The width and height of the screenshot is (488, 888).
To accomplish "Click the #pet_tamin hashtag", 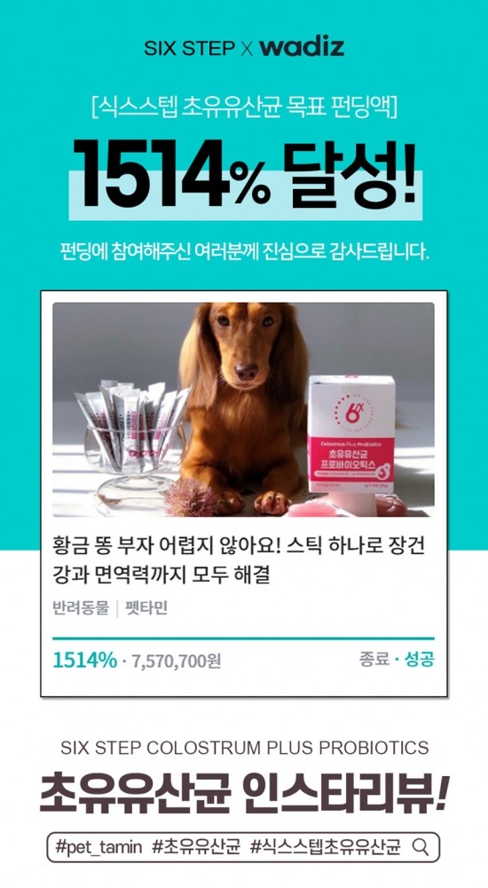I will point(99,847).
